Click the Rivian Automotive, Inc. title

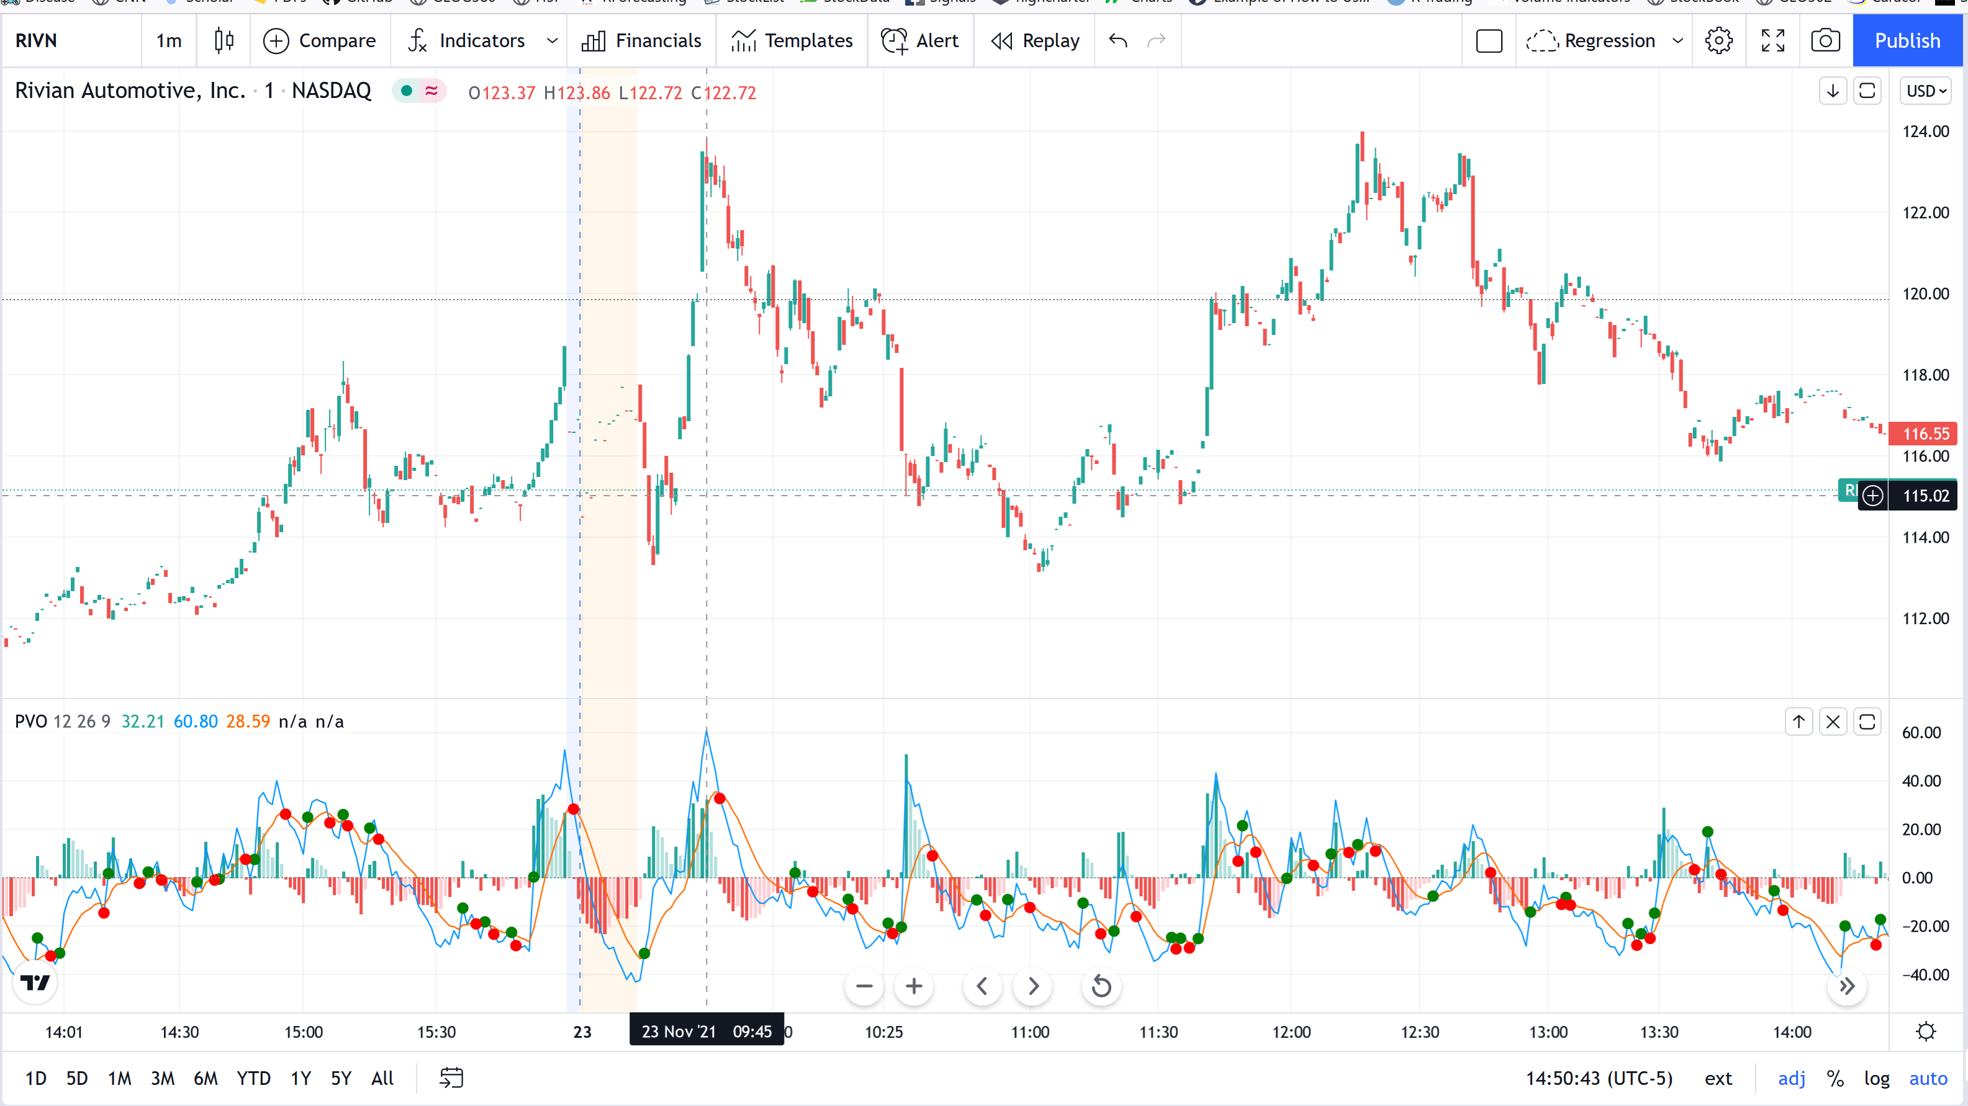(130, 91)
